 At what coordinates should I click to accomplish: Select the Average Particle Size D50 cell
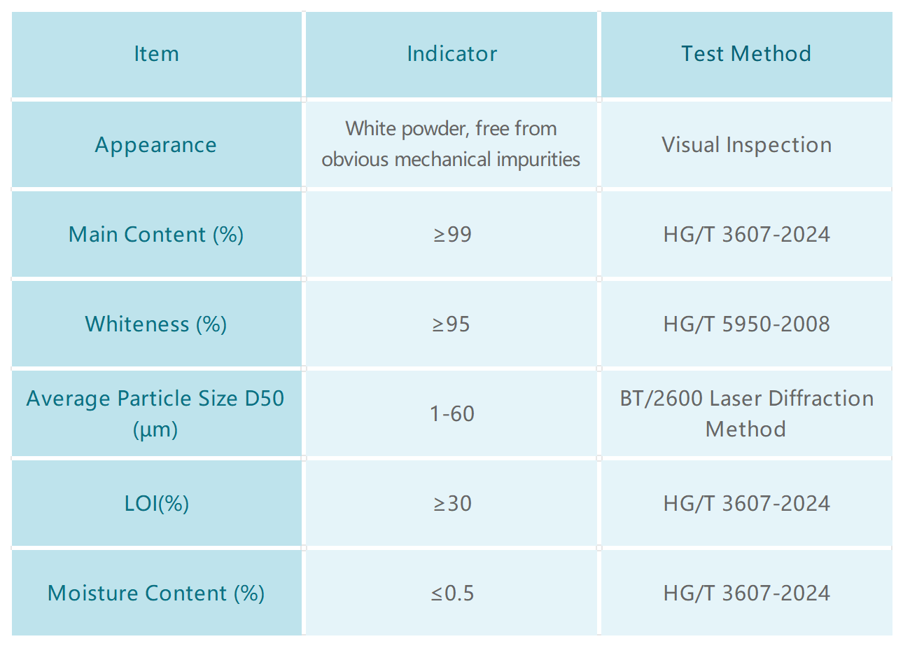156,413
